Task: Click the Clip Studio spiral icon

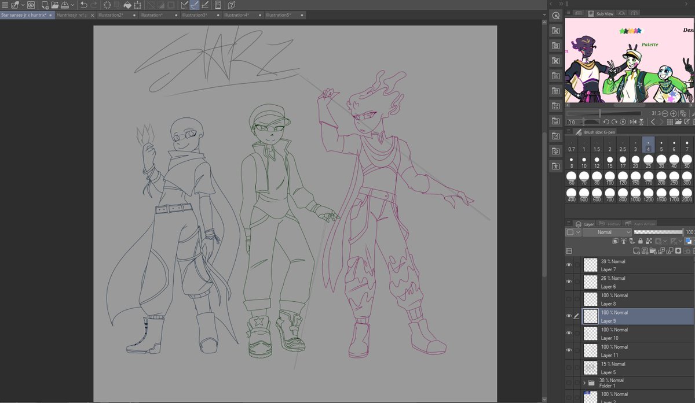Action: (31, 5)
